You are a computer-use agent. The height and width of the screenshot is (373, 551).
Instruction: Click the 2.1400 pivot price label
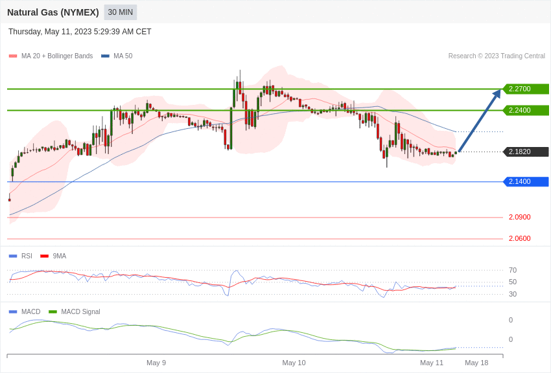[x=526, y=181]
